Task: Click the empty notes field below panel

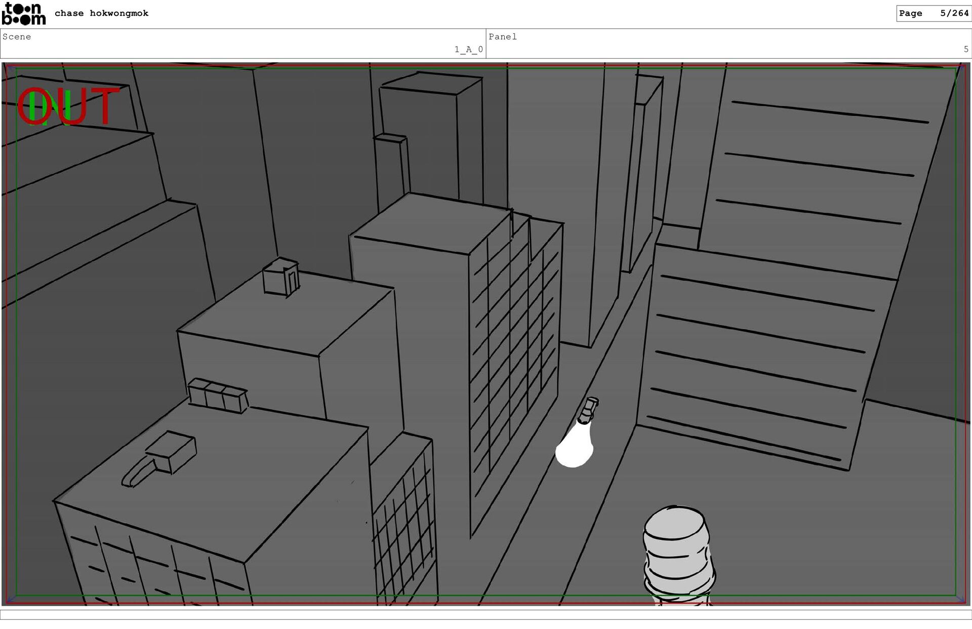Action: [486, 614]
